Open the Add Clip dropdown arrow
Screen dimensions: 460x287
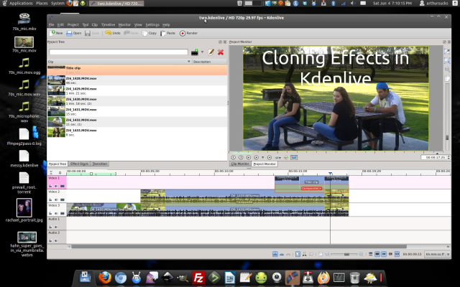(202, 52)
